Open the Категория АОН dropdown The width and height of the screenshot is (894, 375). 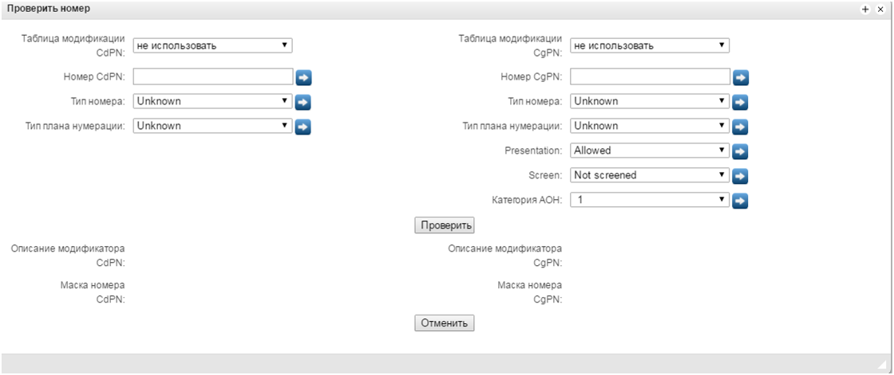click(650, 201)
